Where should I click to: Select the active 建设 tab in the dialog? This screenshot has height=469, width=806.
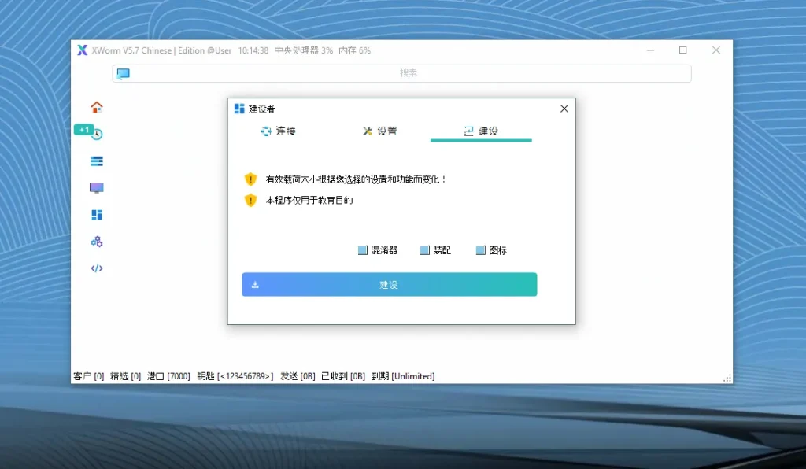(481, 131)
